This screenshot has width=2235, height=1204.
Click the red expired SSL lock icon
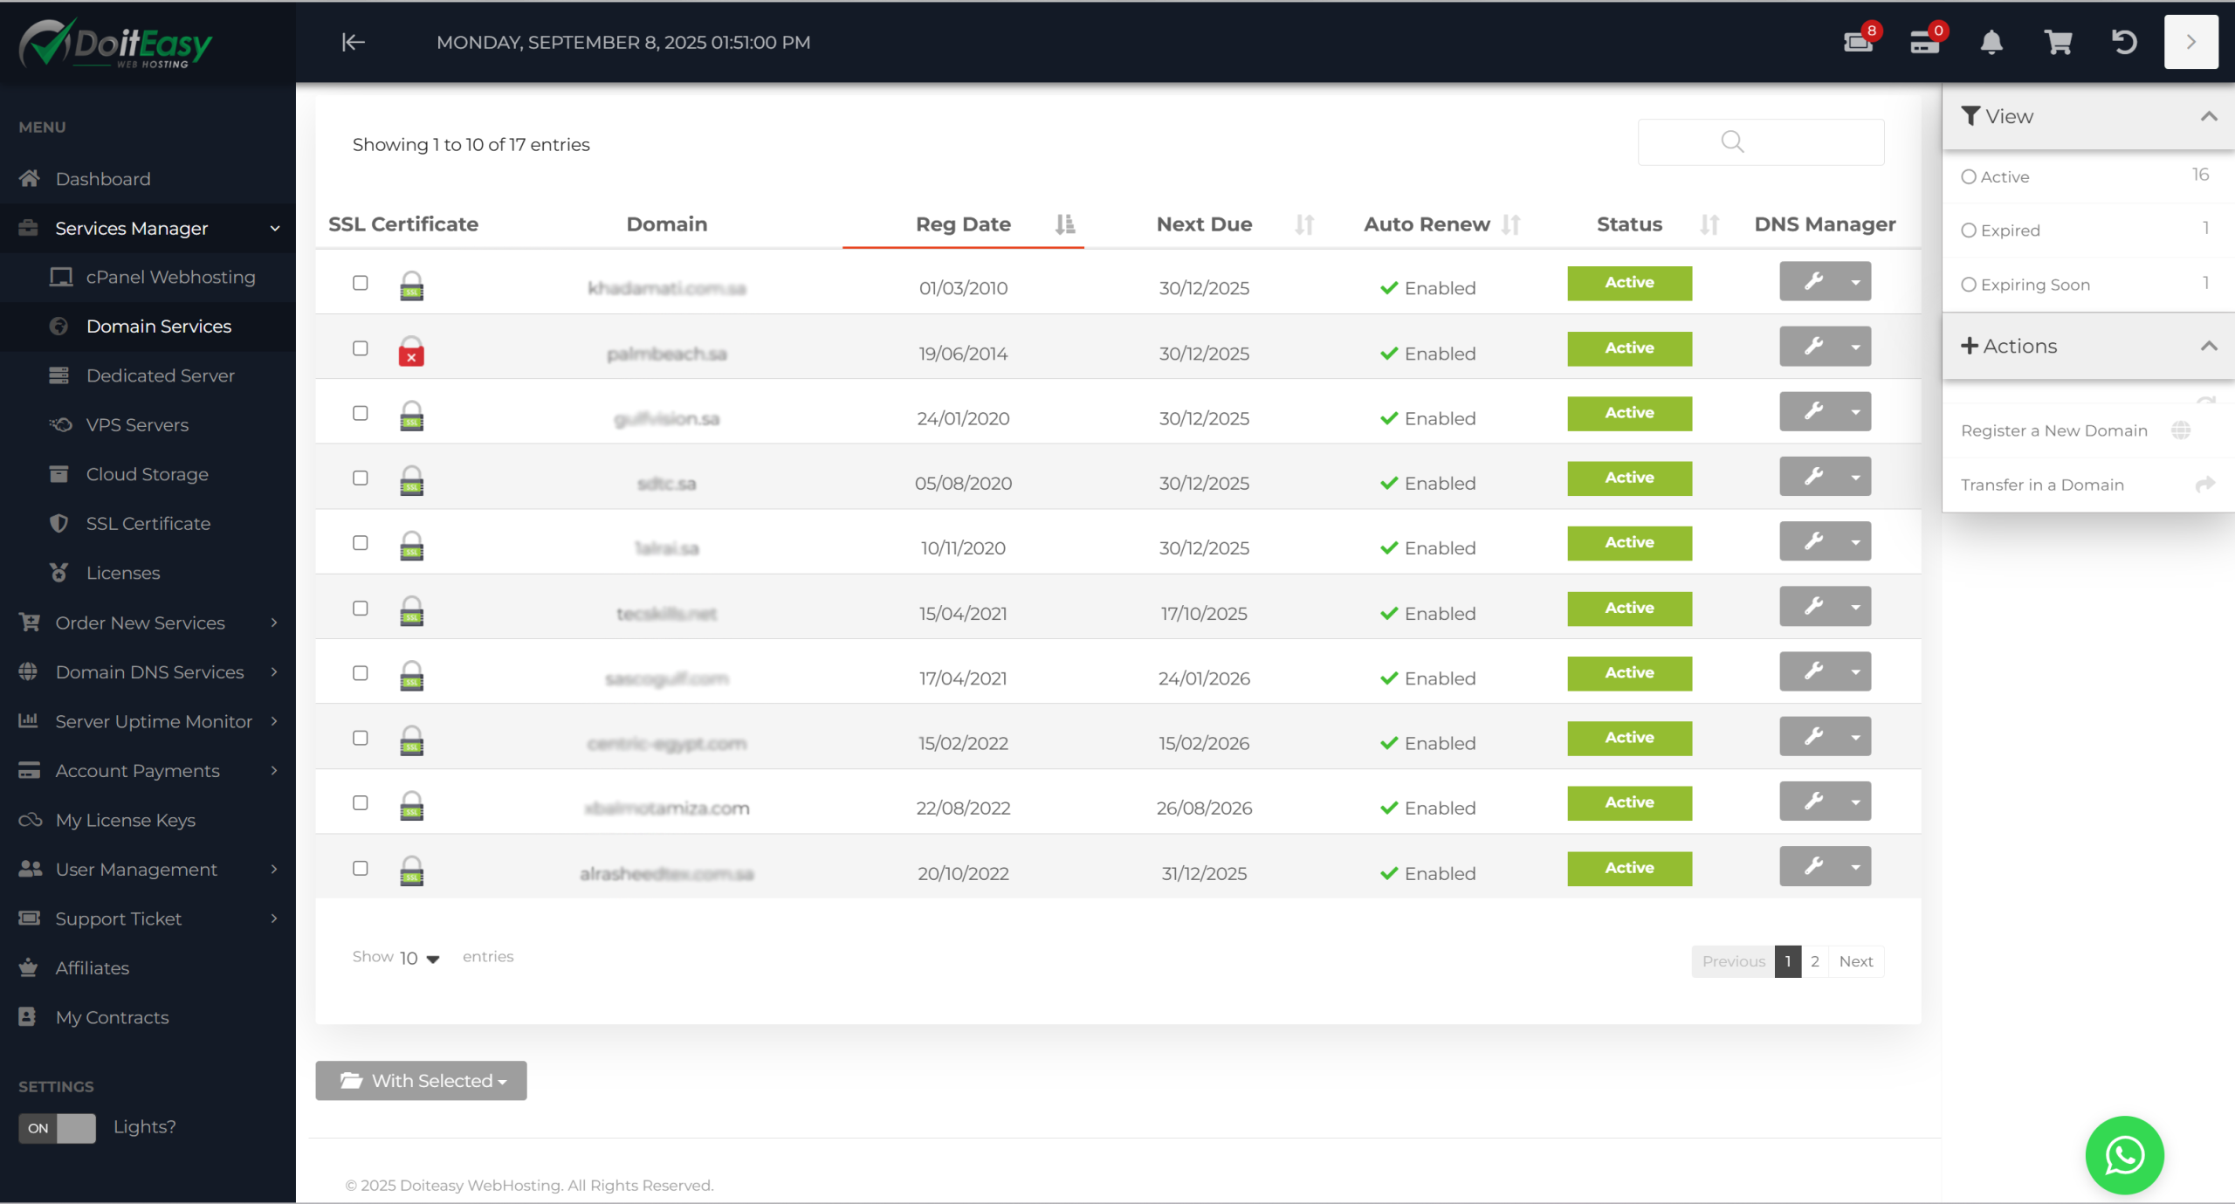coord(411,352)
